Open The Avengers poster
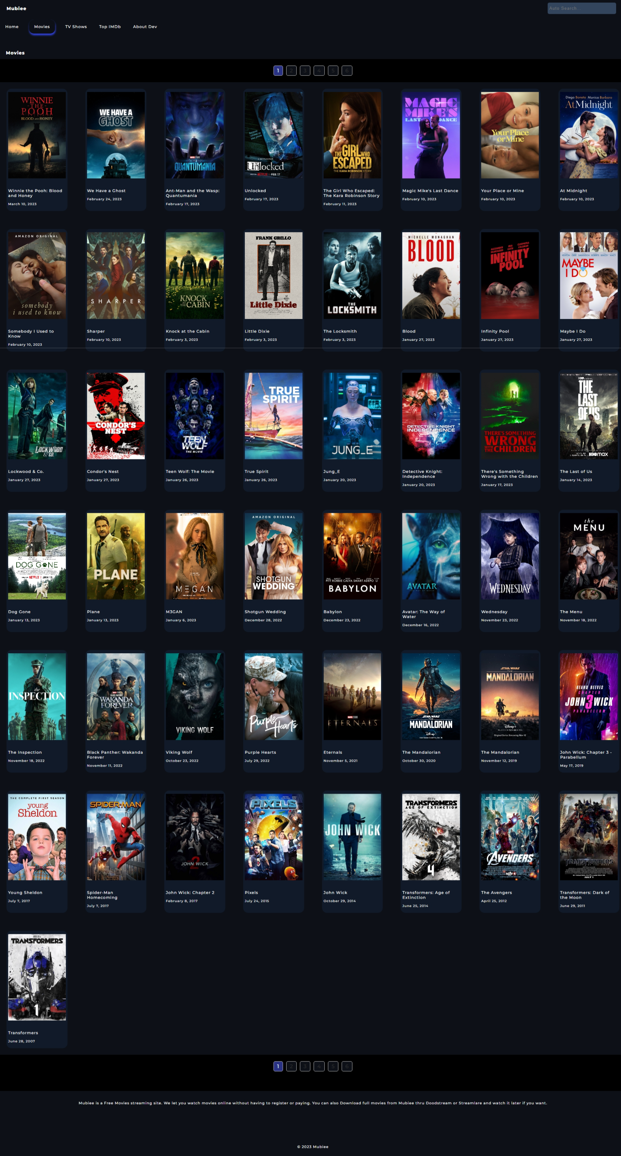 [x=510, y=837]
